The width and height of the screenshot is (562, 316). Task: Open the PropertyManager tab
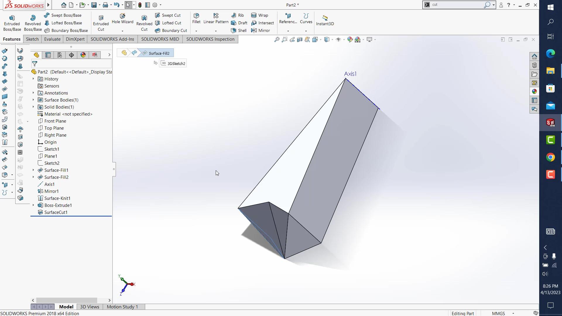[x=48, y=55]
